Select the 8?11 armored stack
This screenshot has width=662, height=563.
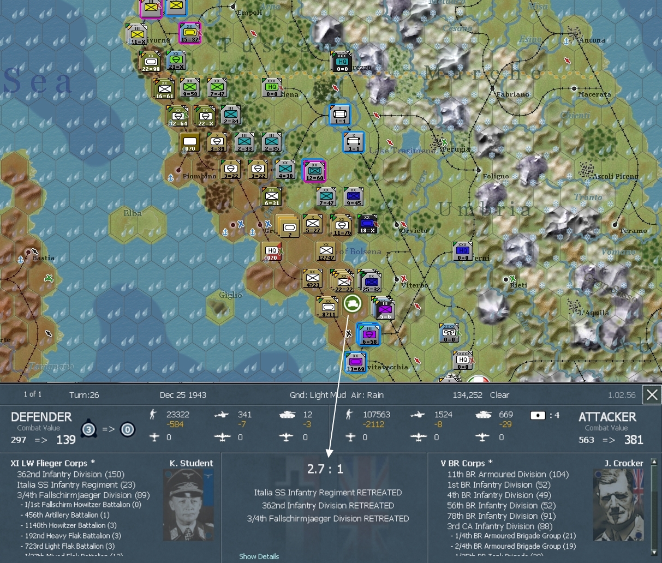(328, 308)
